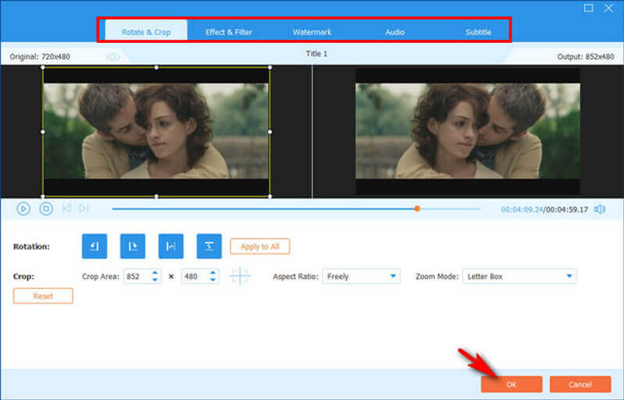Stop the video playback

coord(46,209)
